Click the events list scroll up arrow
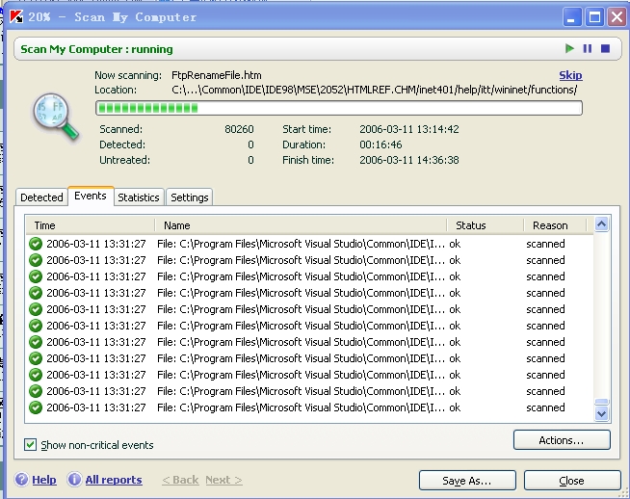 coord(601,224)
